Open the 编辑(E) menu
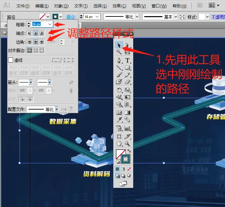Viewport: 225px width, 207px height. pyautogui.click(x=42, y=6)
